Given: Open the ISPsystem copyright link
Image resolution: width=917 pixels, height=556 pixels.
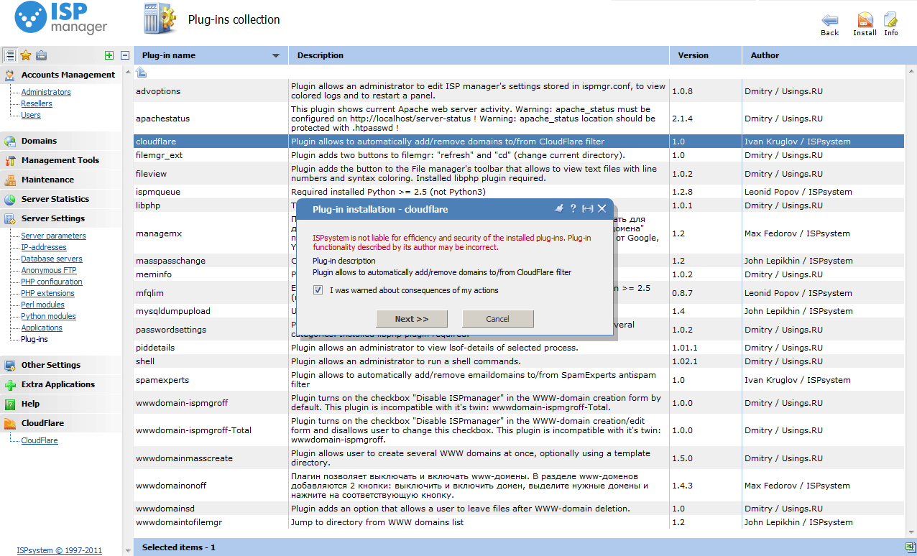Looking at the screenshot, I should [x=59, y=550].
